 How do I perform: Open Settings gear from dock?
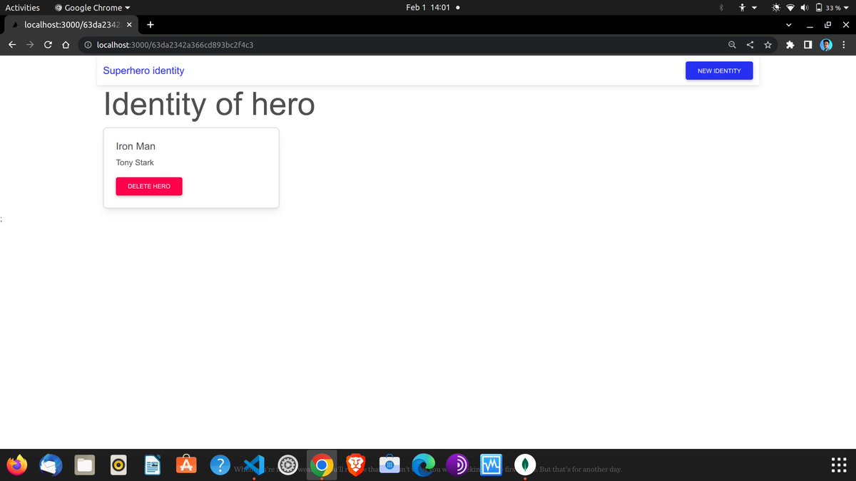coord(288,465)
